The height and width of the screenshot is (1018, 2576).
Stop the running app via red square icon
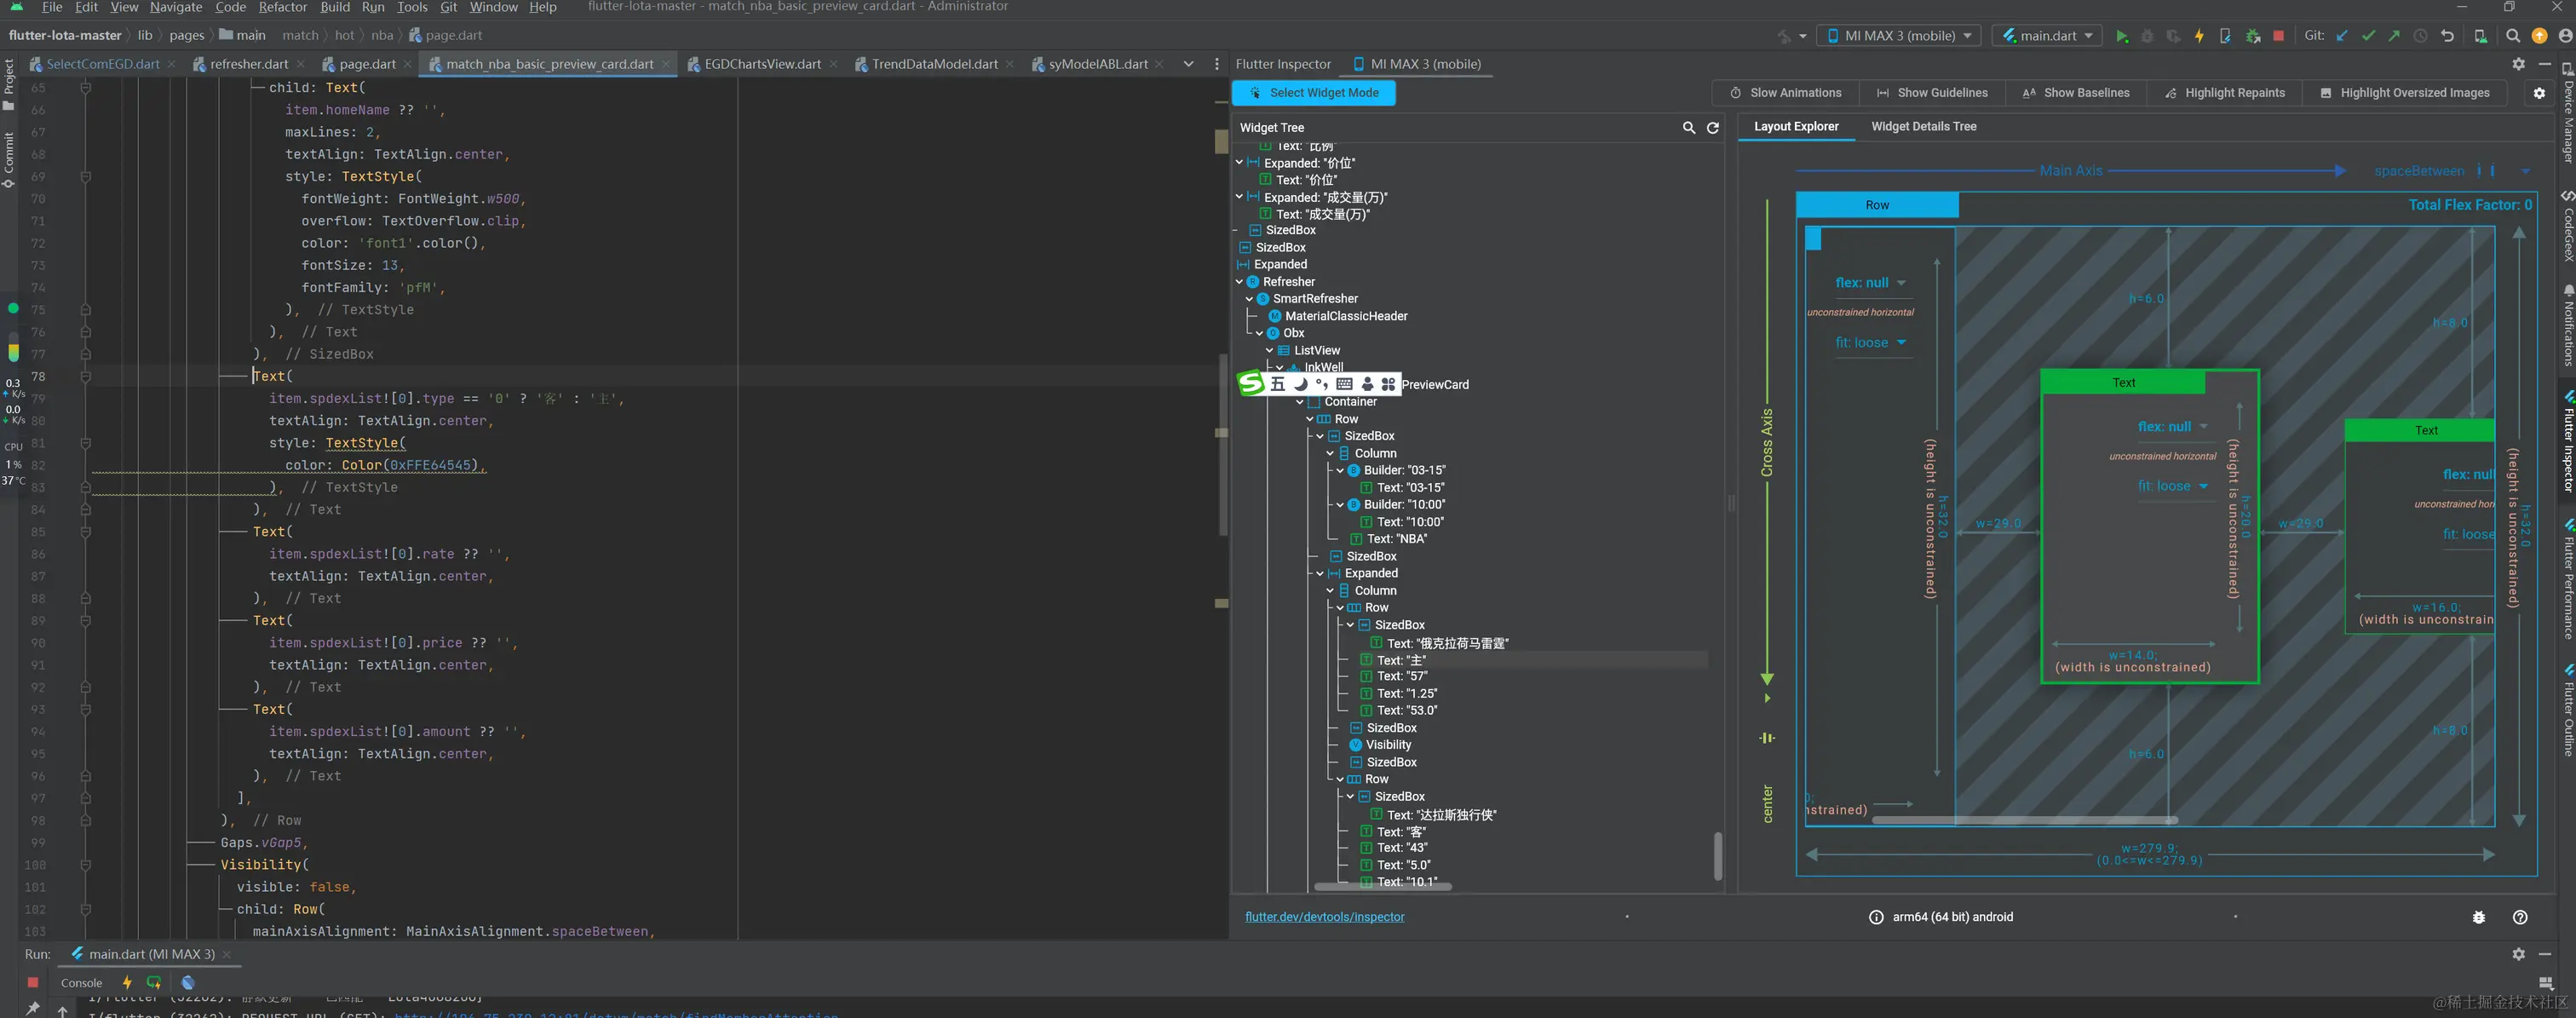point(2277,36)
